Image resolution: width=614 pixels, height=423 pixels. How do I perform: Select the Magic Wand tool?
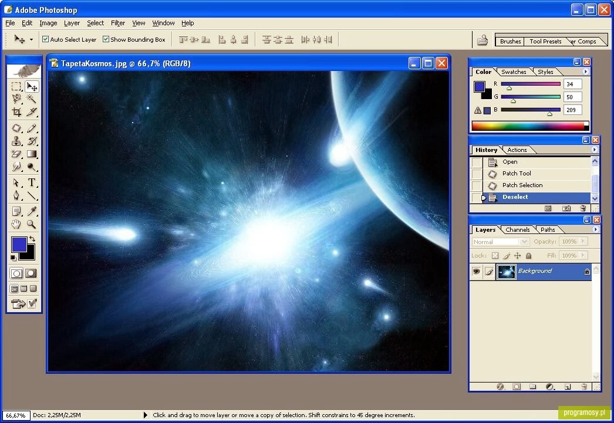point(32,99)
